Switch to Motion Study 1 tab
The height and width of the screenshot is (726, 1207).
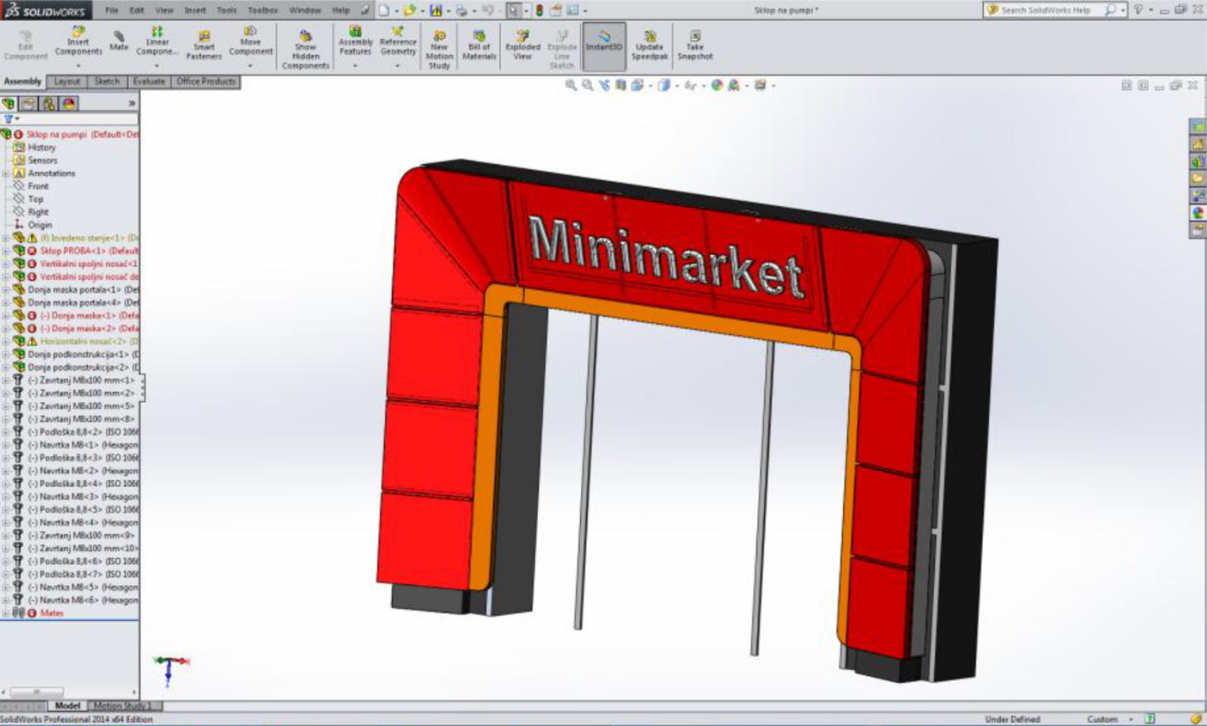click(122, 706)
